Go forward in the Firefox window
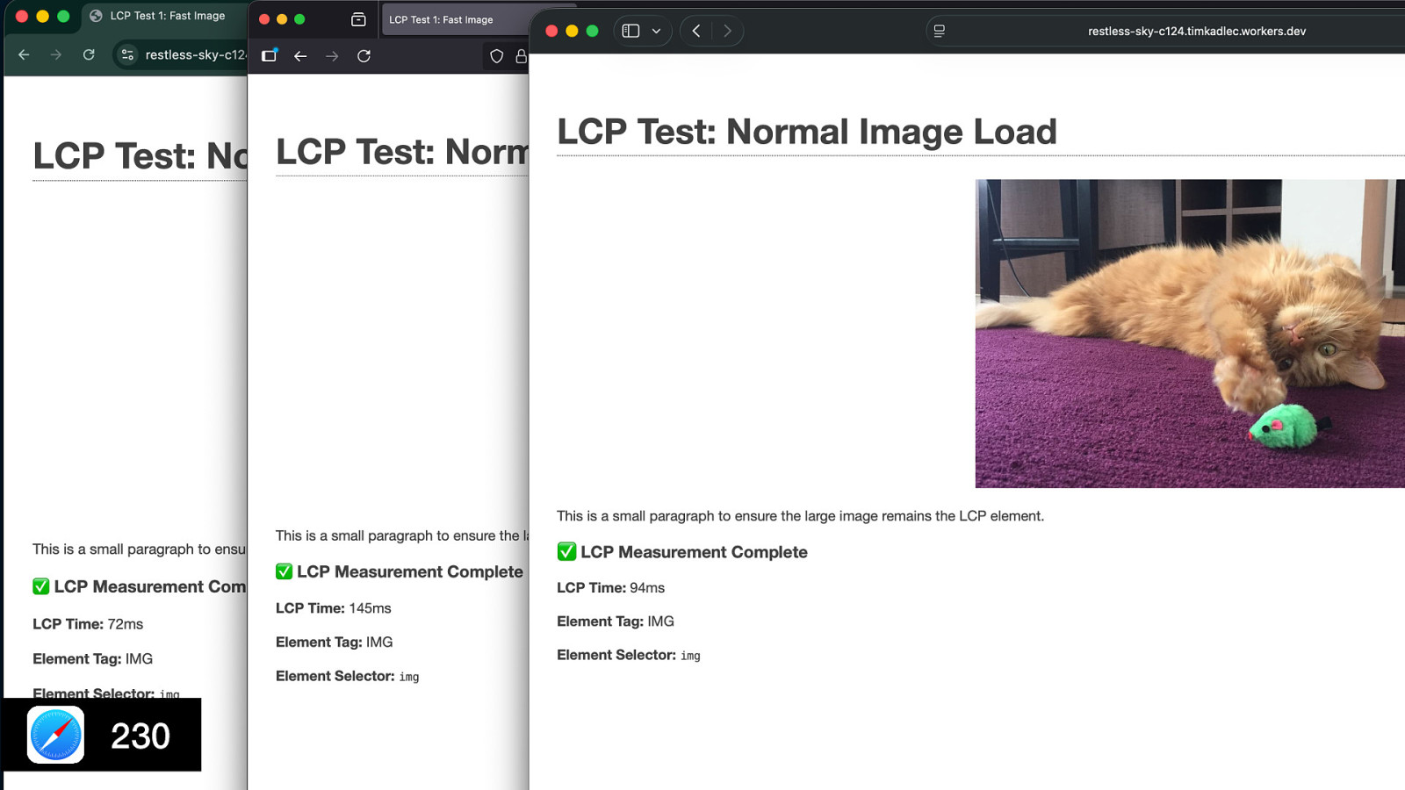The height and width of the screenshot is (790, 1405). tap(332, 56)
